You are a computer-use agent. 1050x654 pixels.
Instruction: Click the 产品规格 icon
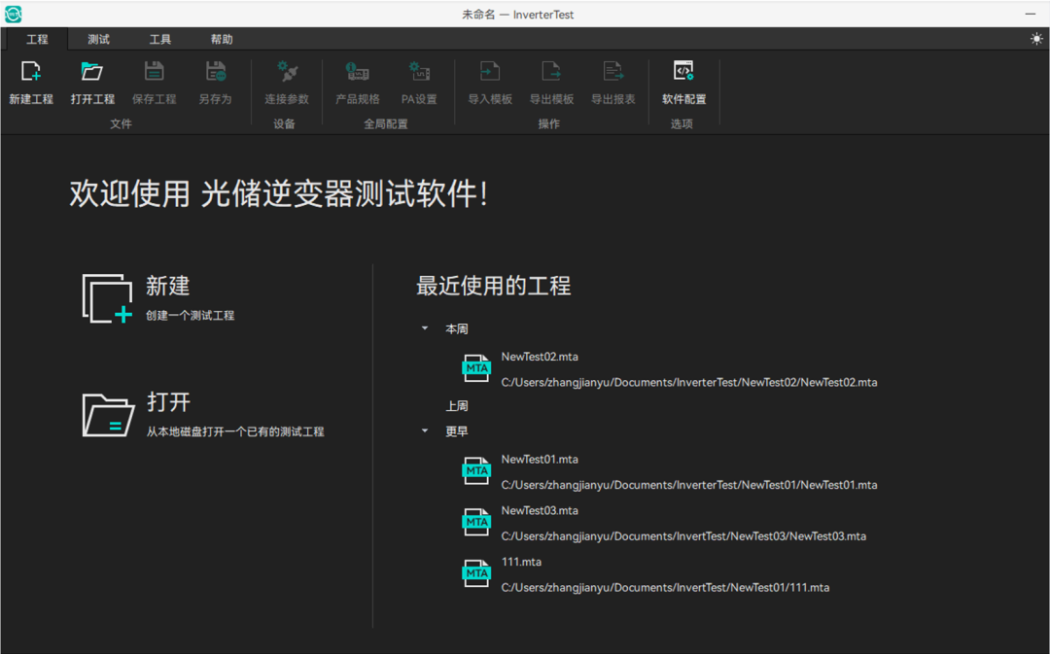tap(358, 72)
